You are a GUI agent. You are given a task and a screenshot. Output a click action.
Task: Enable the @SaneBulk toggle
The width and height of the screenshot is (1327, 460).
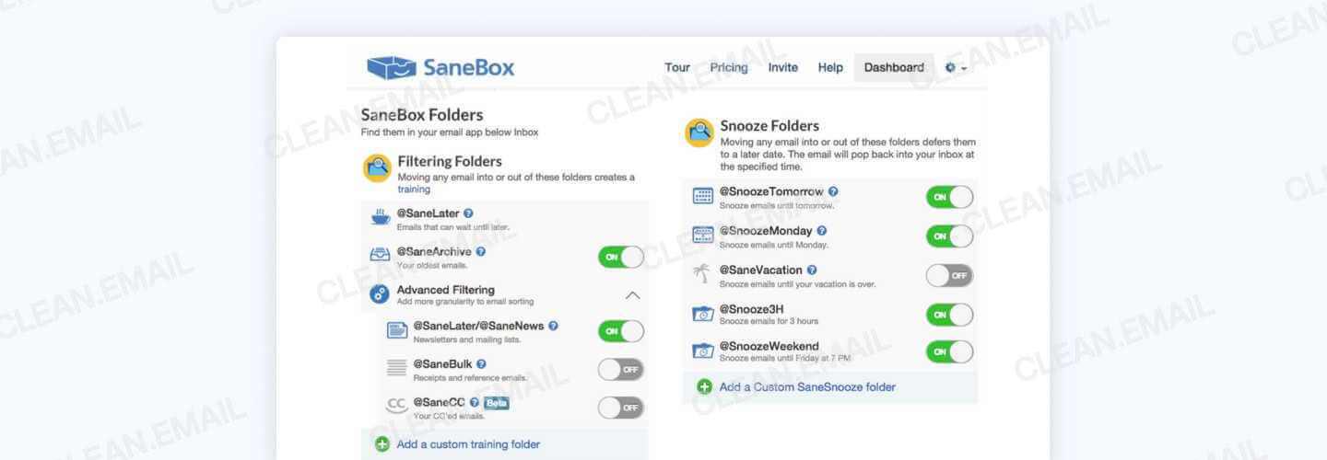point(621,370)
